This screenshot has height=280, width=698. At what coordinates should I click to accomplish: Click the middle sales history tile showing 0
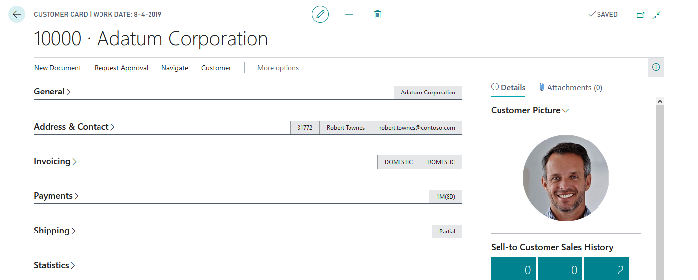pos(560,268)
